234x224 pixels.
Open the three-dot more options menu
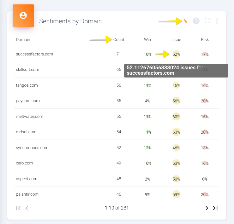217,21
